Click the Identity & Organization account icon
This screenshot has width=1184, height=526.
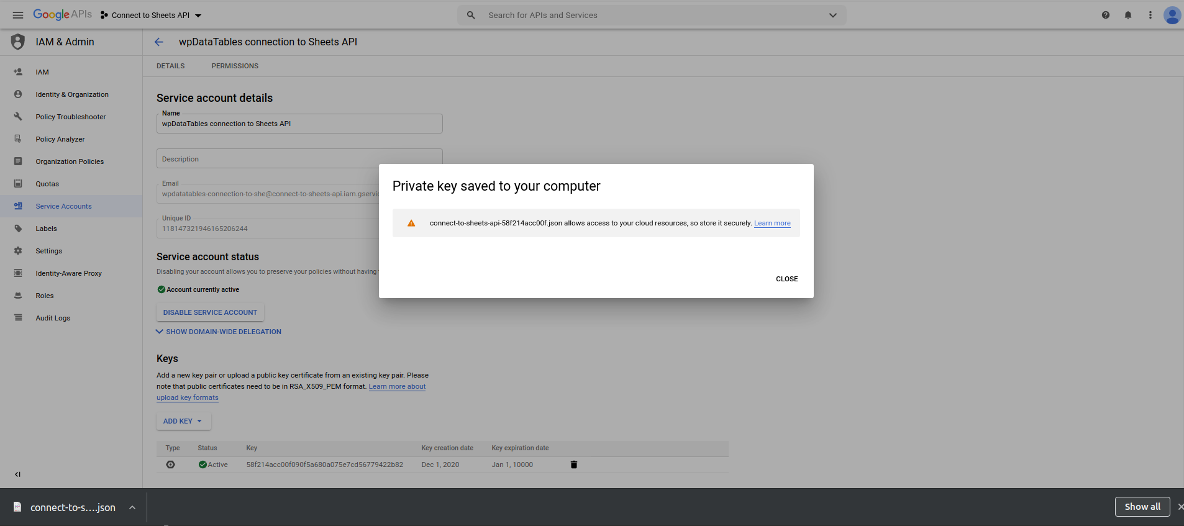[18, 94]
